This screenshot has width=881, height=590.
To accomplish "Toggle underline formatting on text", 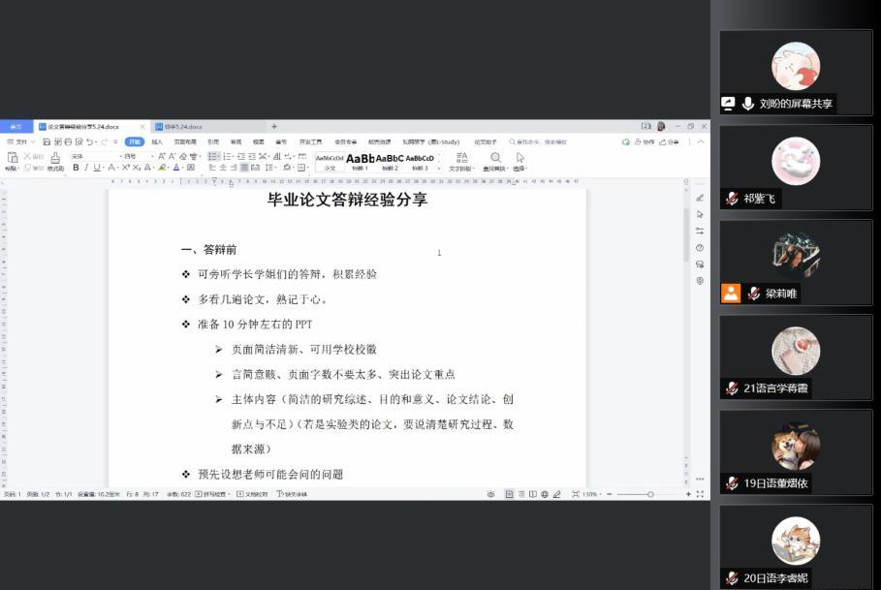I will [x=96, y=168].
